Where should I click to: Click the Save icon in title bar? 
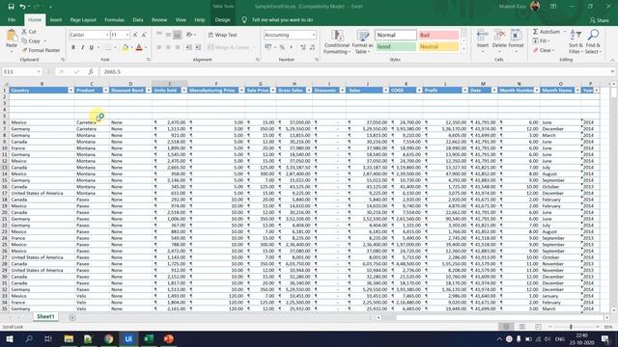pos(11,7)
